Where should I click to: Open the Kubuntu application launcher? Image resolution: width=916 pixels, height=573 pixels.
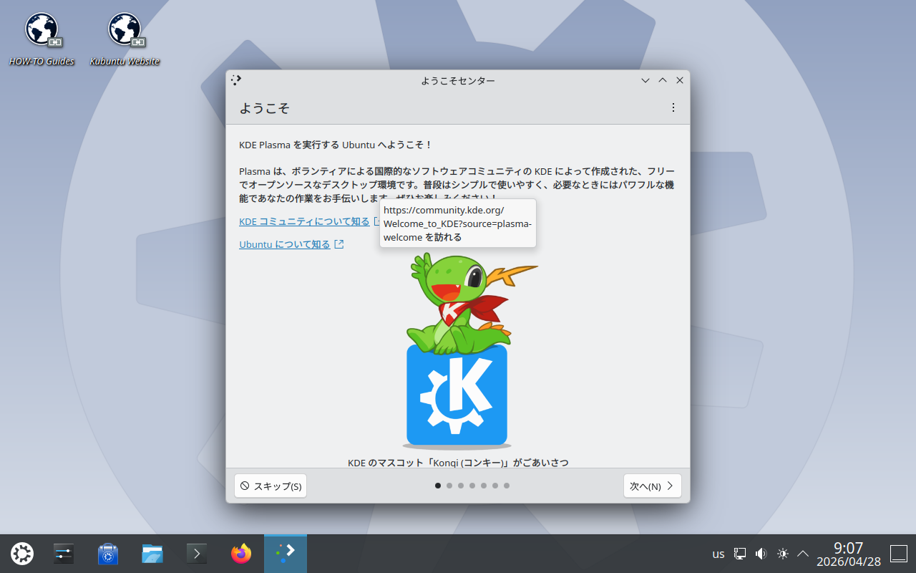pyautogui.click(x=21, y=554)
